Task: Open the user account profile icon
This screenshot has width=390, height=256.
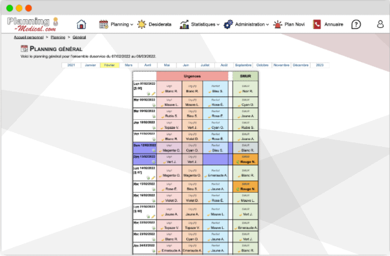Action: 380,24
